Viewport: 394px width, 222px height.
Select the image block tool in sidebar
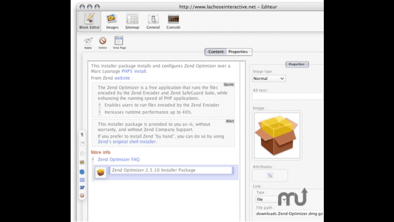tap(82, 162)
